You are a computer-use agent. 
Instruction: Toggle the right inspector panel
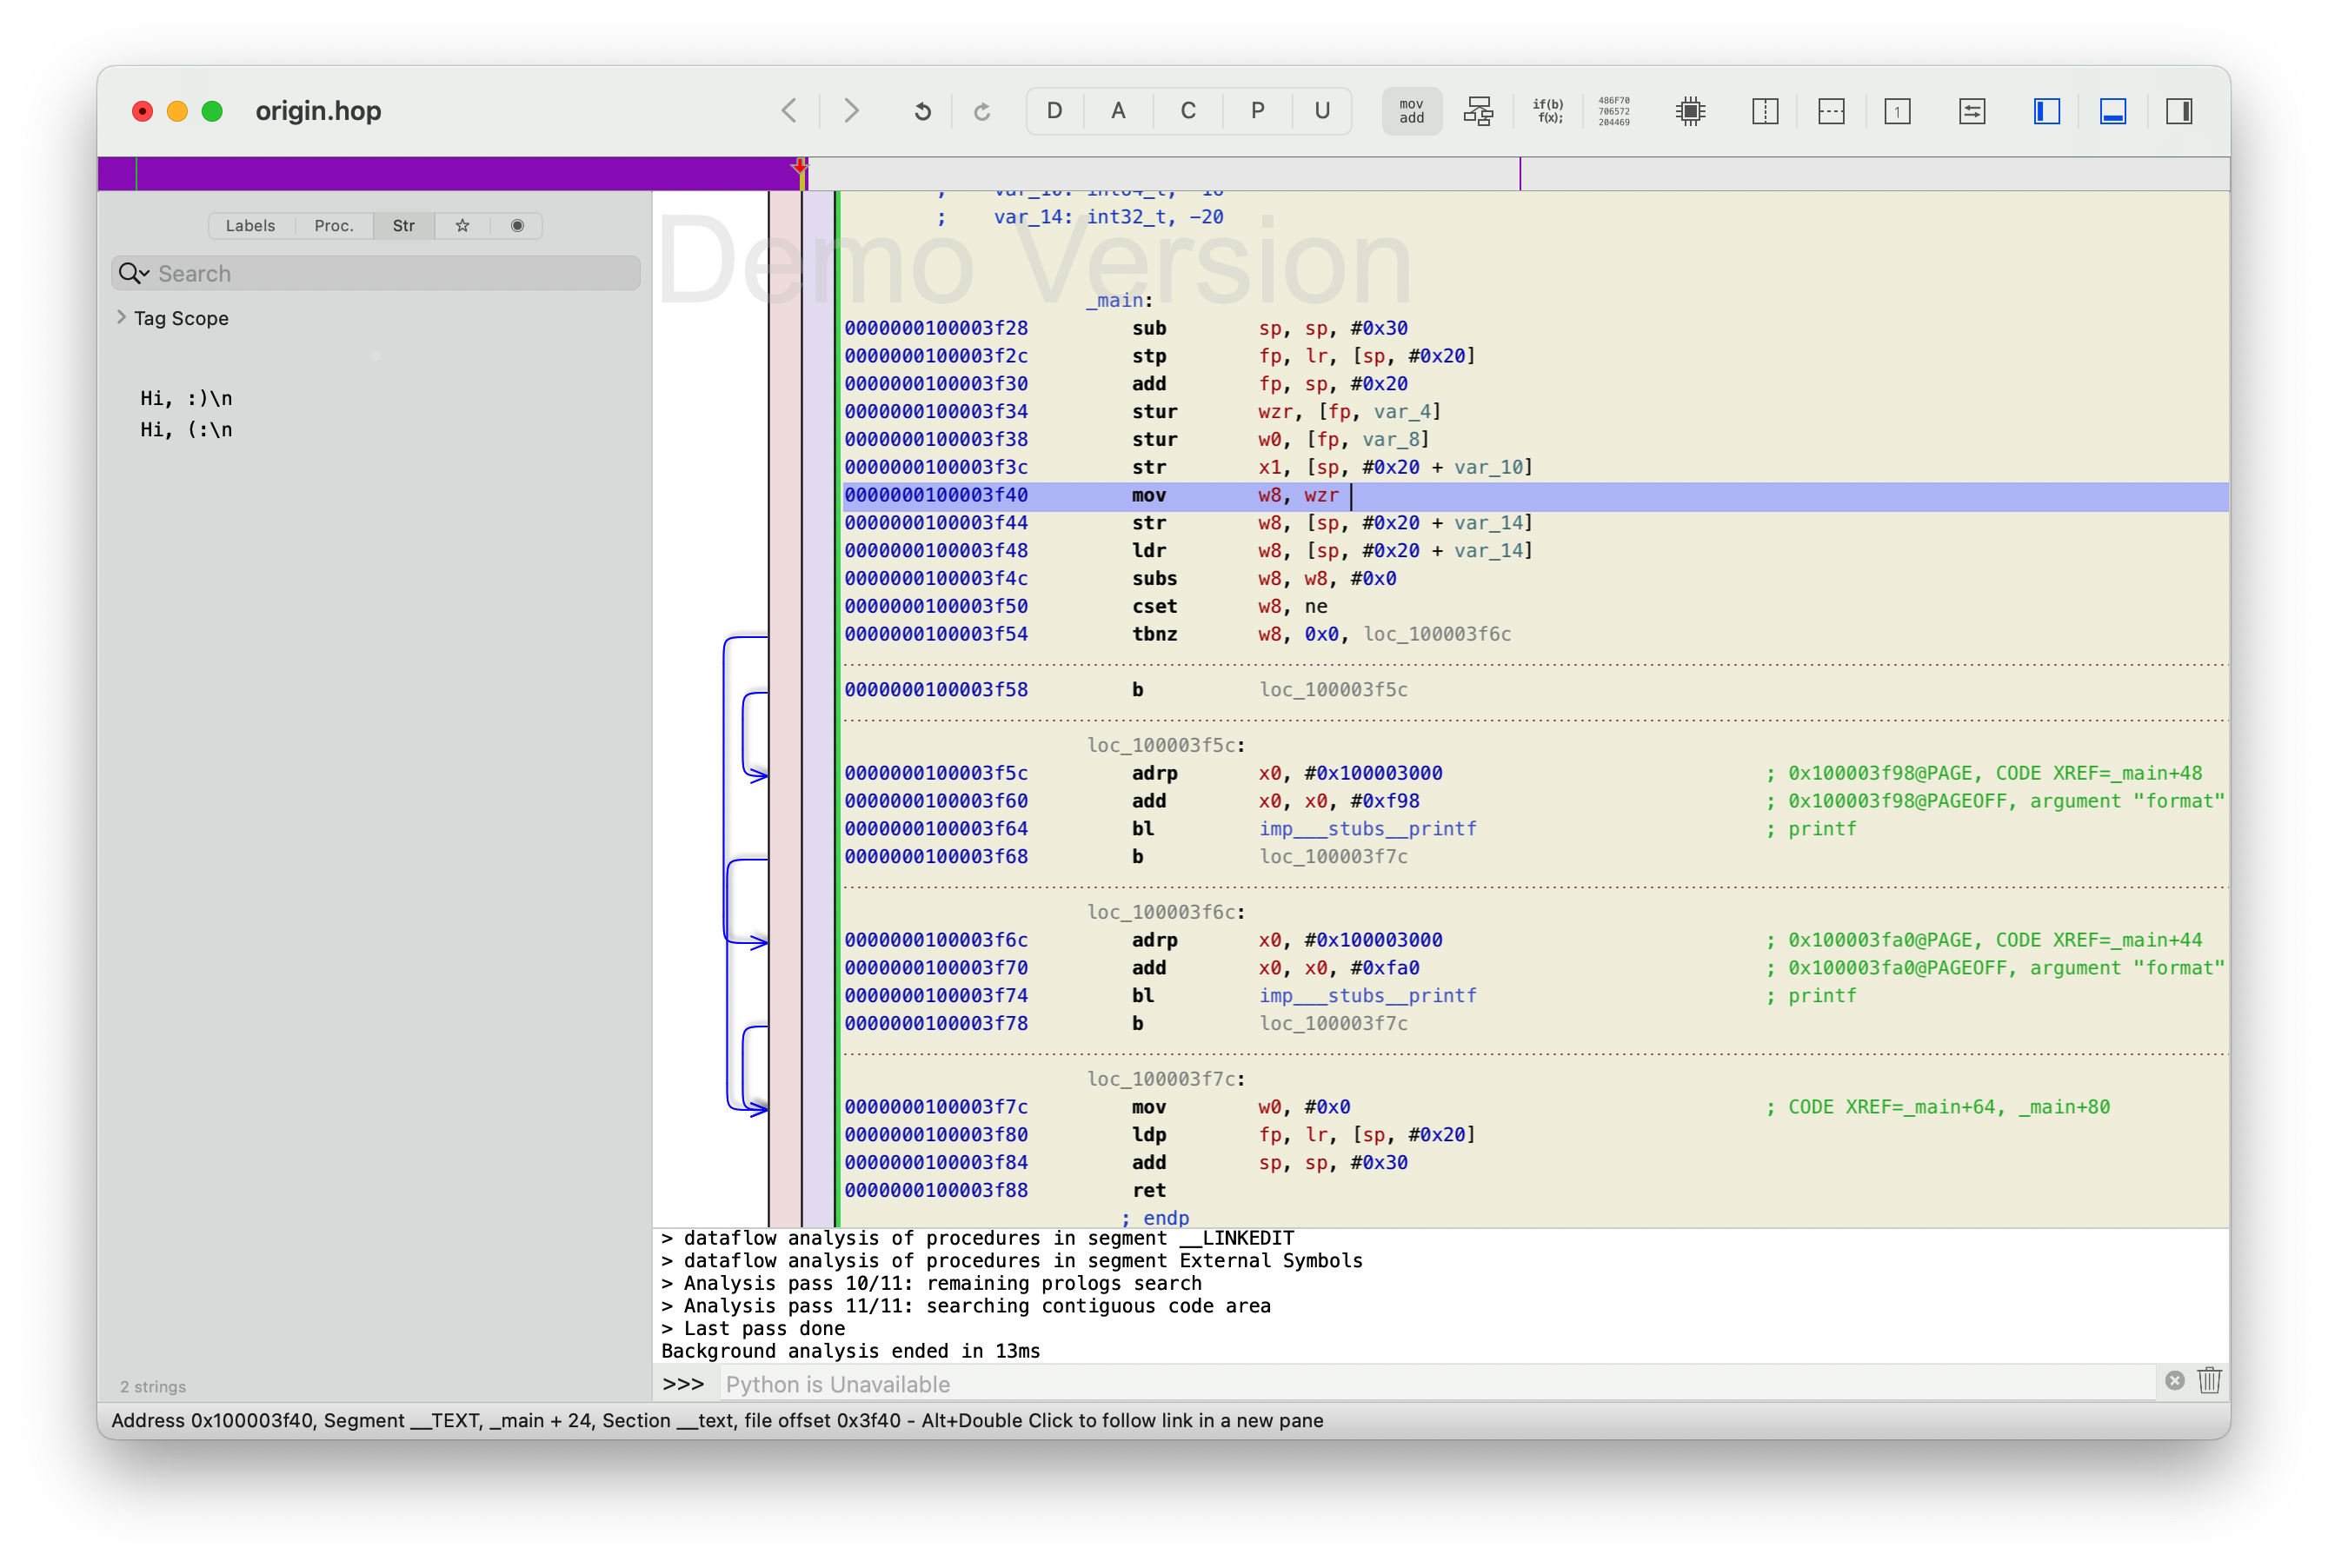tap(2179, 111)
